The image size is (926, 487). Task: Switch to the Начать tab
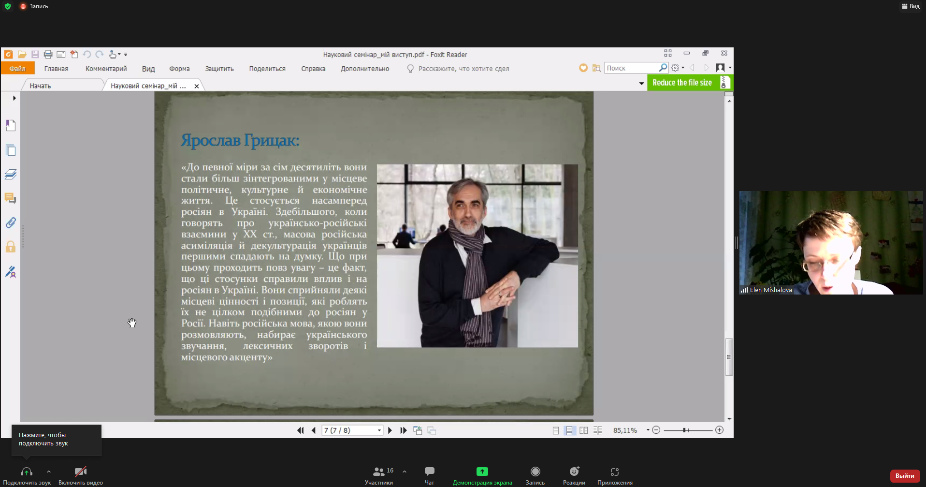pos(40,86)
